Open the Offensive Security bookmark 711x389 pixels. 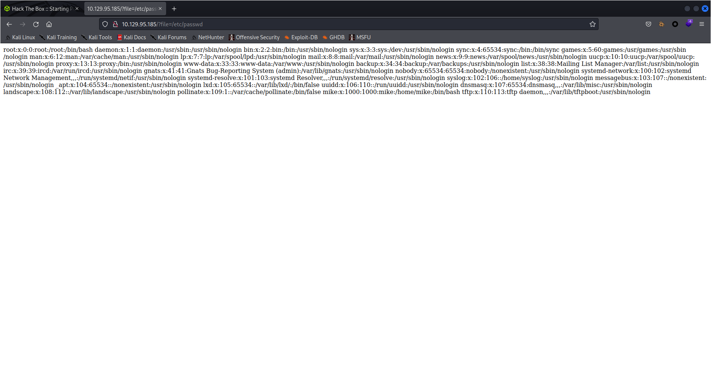254,37
